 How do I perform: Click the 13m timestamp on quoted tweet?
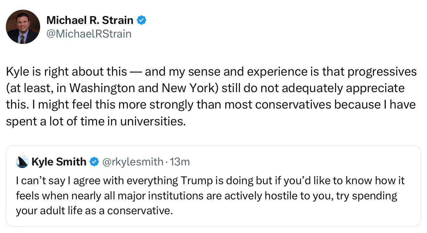pyautogui.click(x=180, y=162)
